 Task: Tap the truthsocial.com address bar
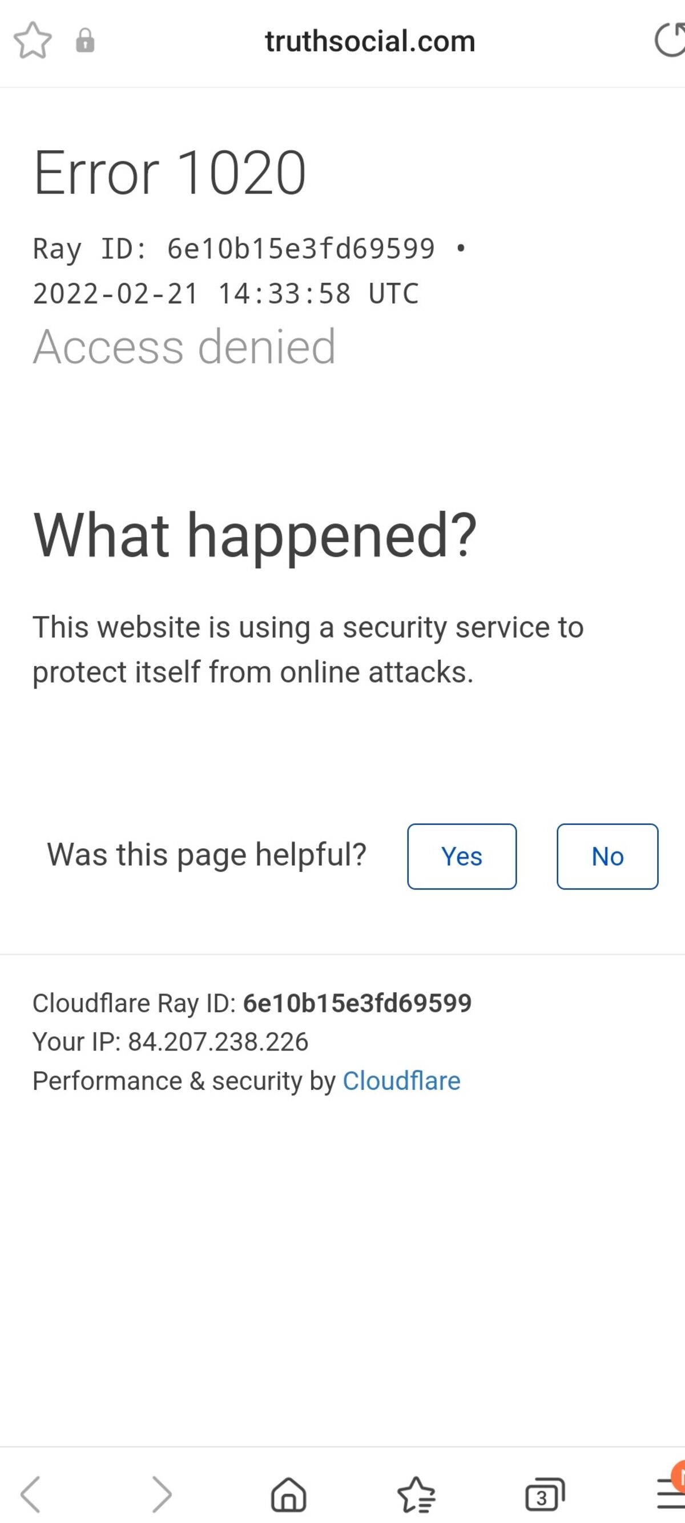370,41
